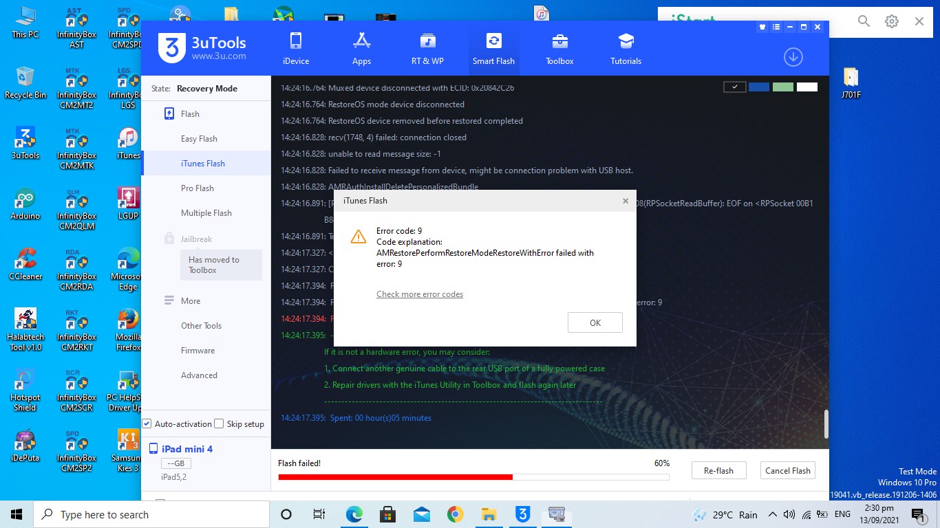Select the Arduino desktop shortcut
Screen dimensions: 940x528
[25, 204]
